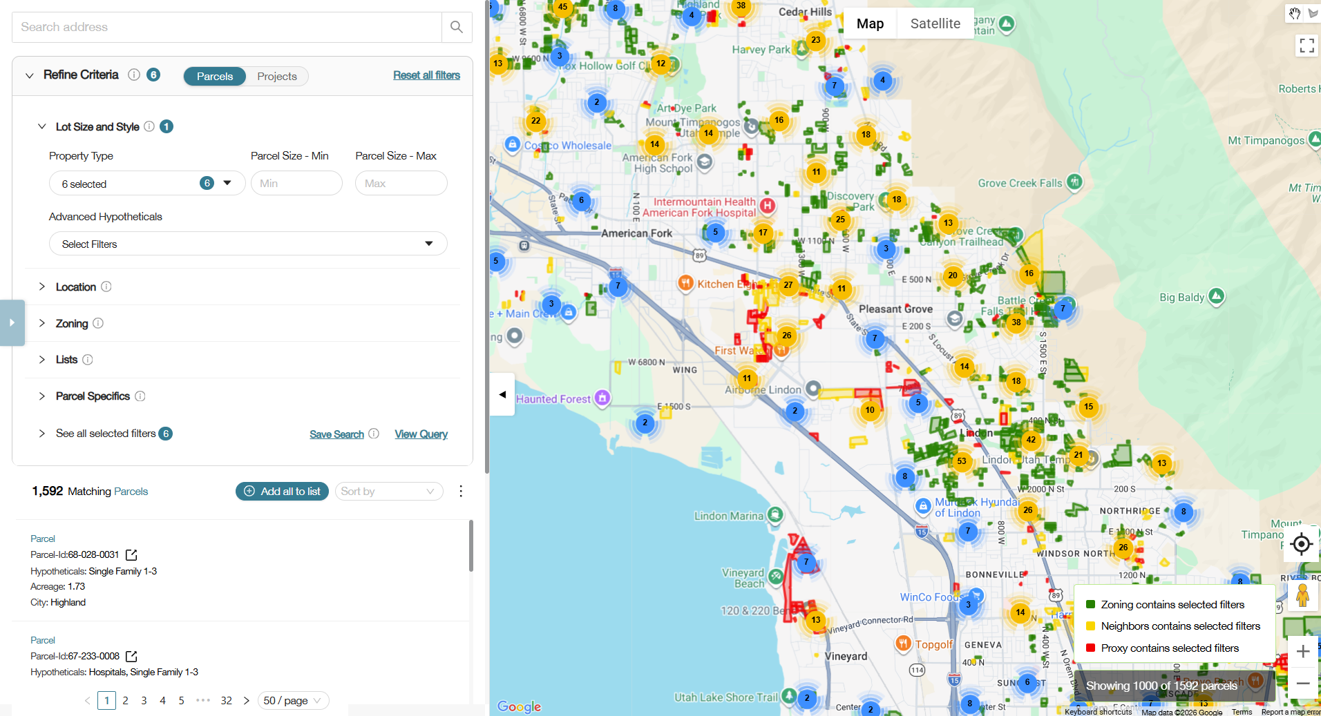This screenshot has height=716, width=1321.
Task: Click red Proxy contains selected filters swatch
Action: coord(1090,648)
